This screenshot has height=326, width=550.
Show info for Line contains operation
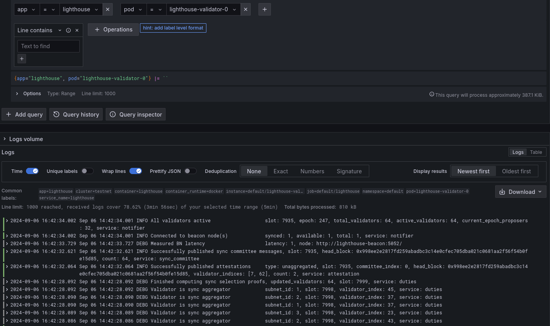(x=68, y=30)
